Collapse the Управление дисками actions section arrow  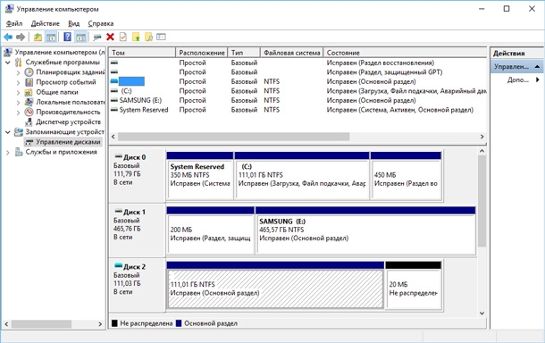click(537, 66)
